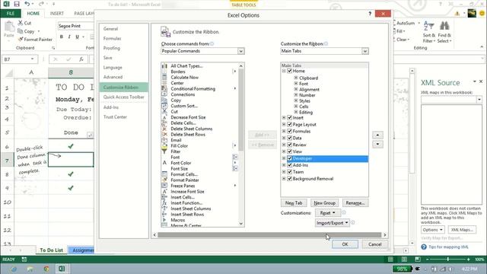Toggle Italic formatting button
Screen dimensions: 487x274
click(x=69, y=37)
